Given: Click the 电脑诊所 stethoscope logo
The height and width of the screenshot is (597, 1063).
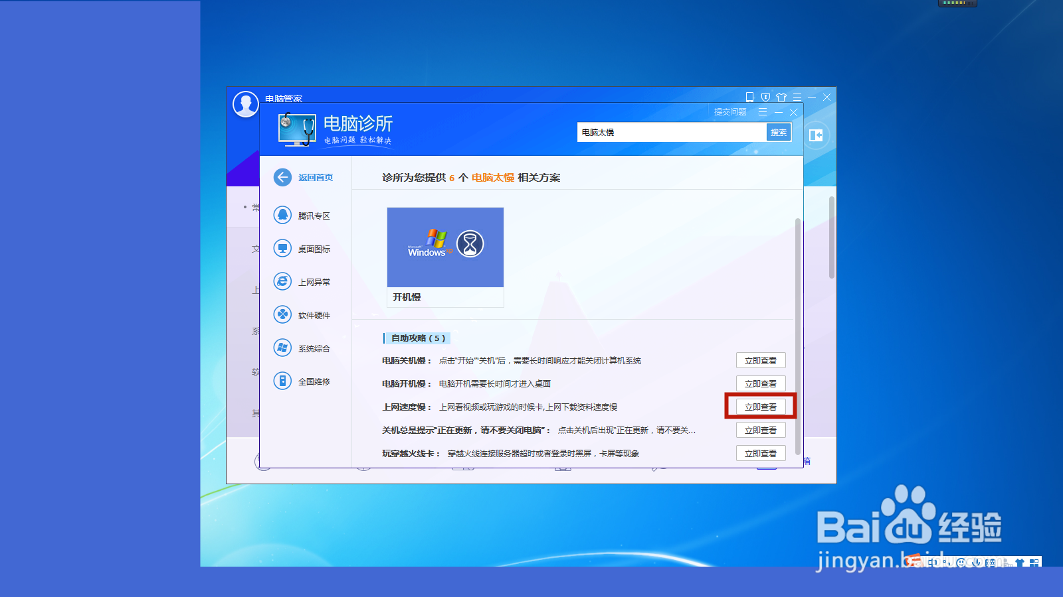Looking at the screenshot, I should (297, 129).
